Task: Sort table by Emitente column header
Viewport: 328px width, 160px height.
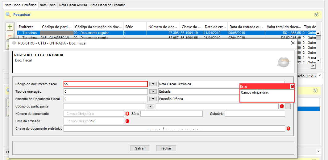Action: (26, 27)
